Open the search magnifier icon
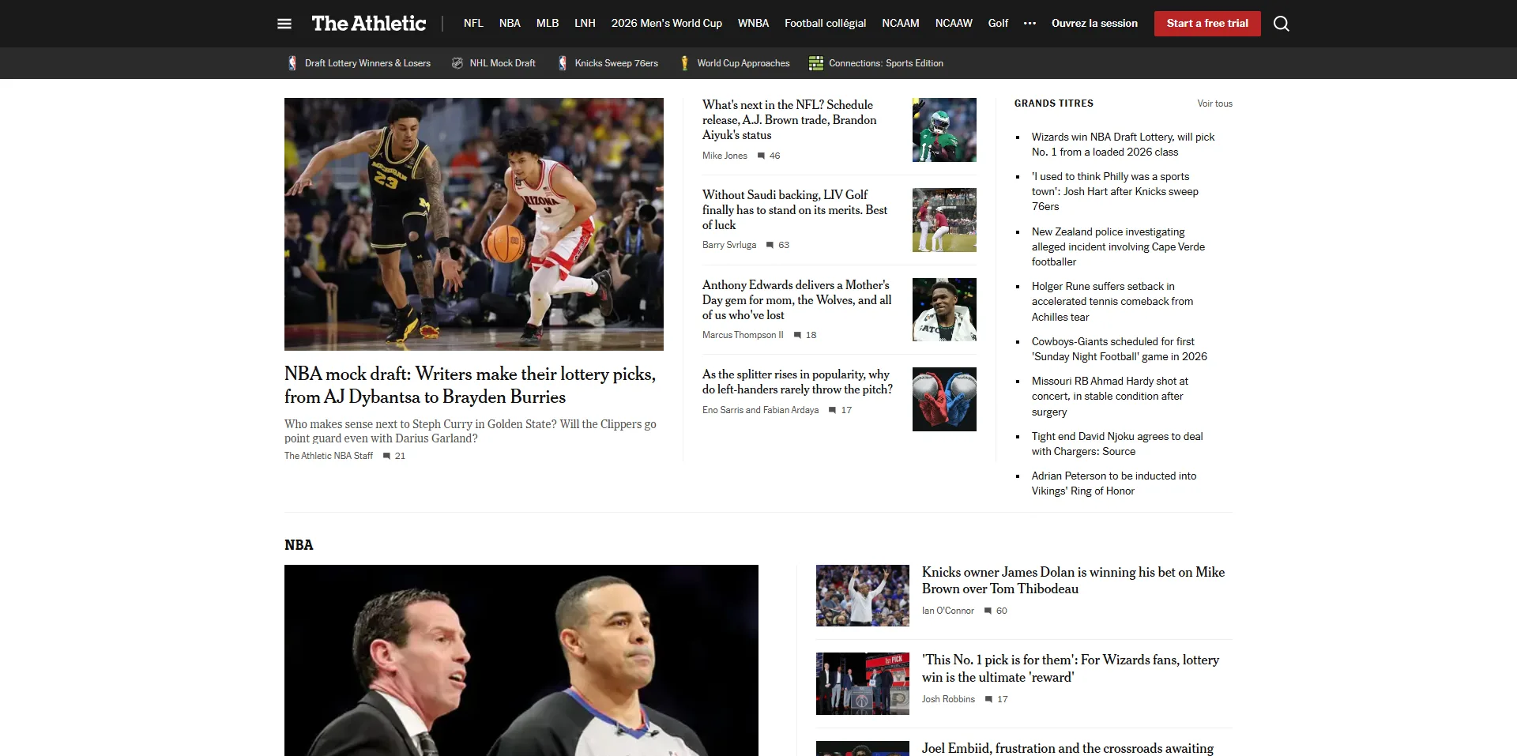The image size is (1517, 756). coord(1281,24)
